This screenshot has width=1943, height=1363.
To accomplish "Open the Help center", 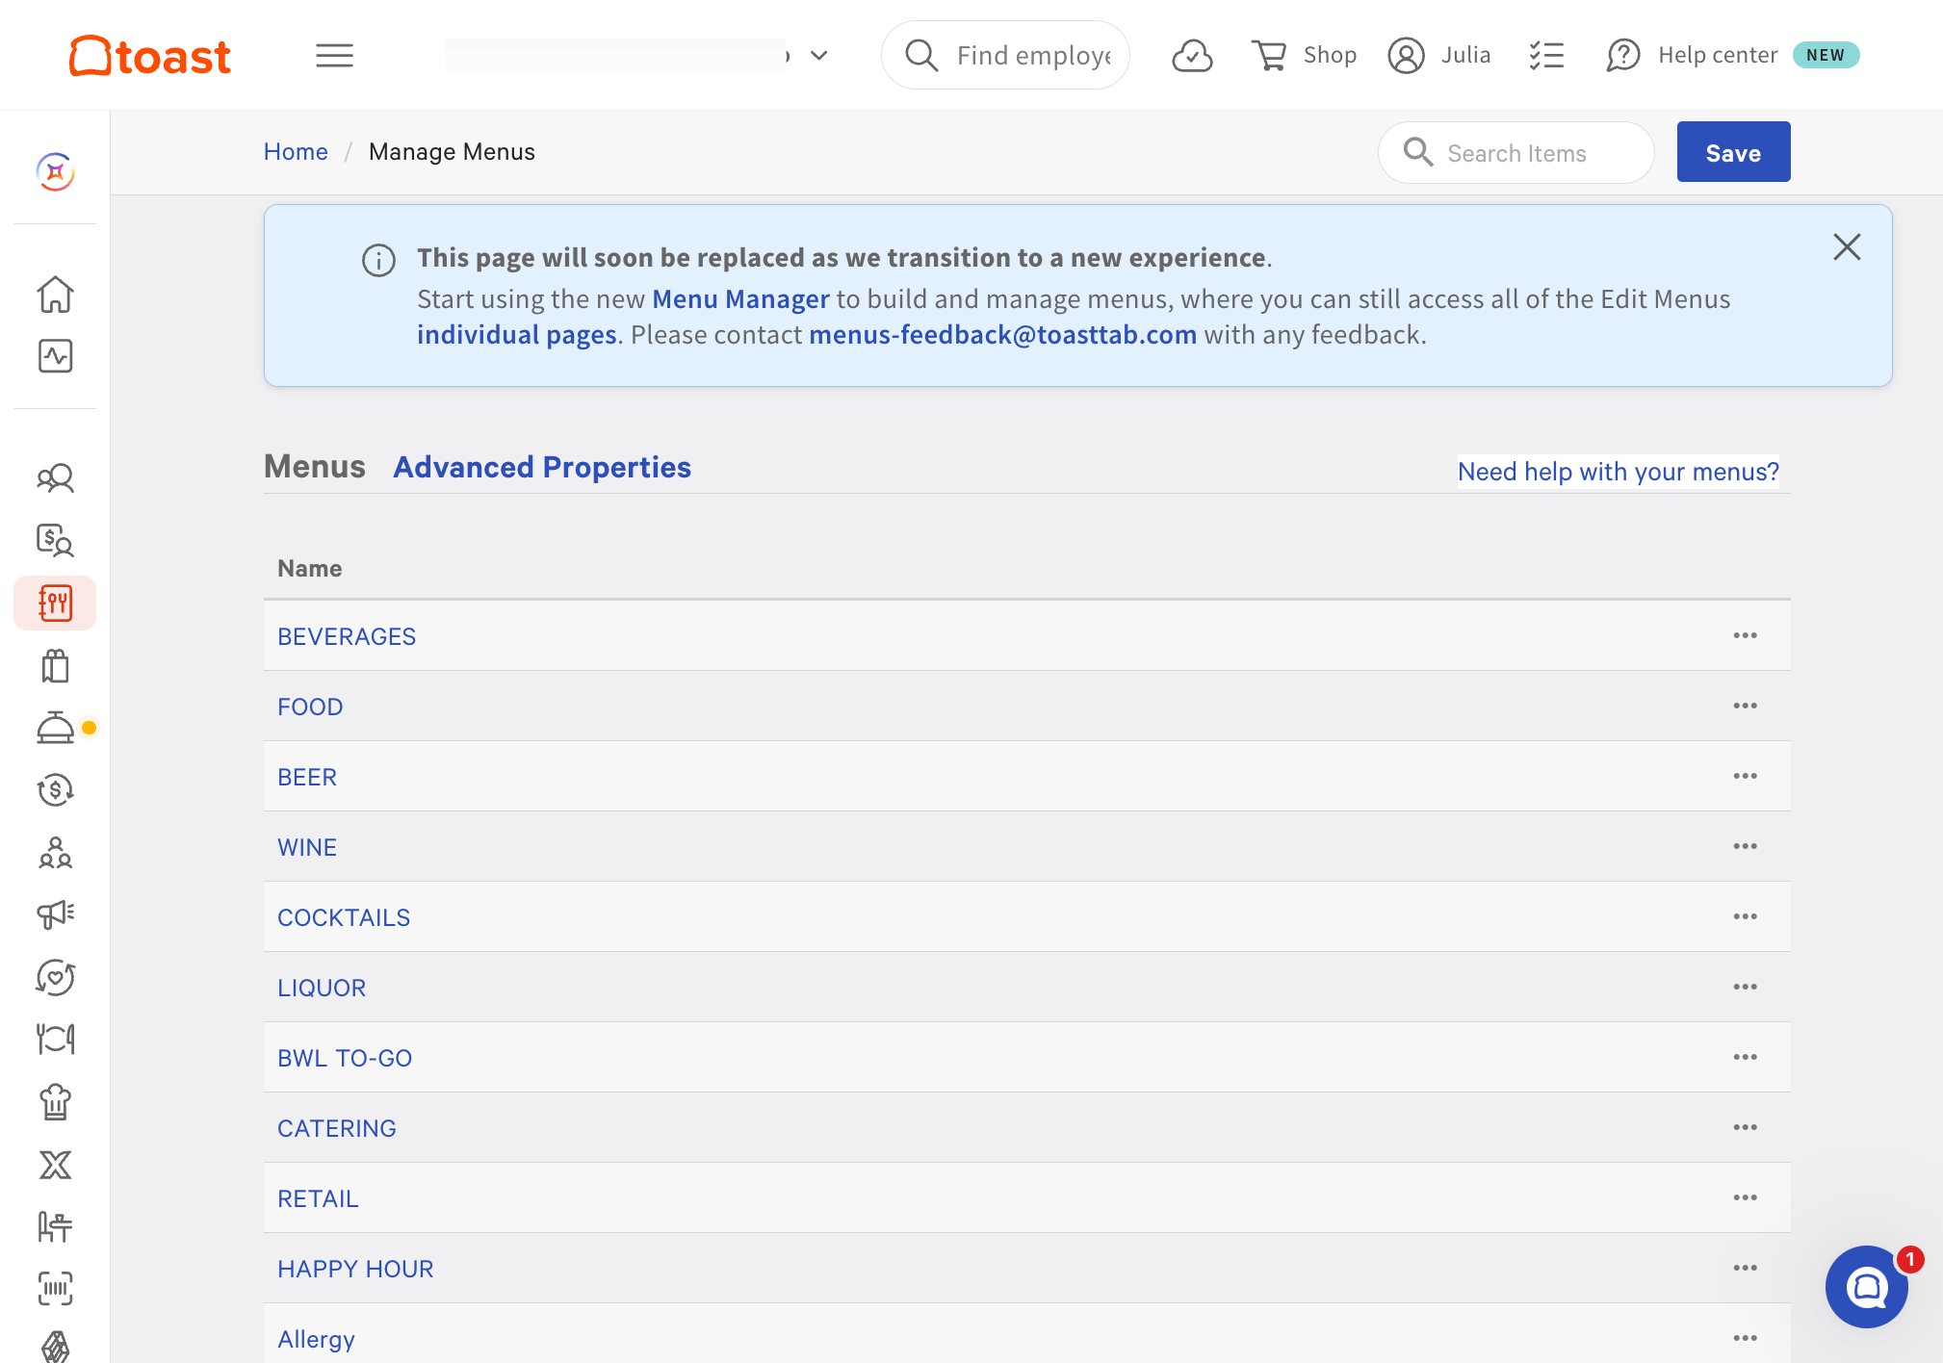I will 1693,56.
